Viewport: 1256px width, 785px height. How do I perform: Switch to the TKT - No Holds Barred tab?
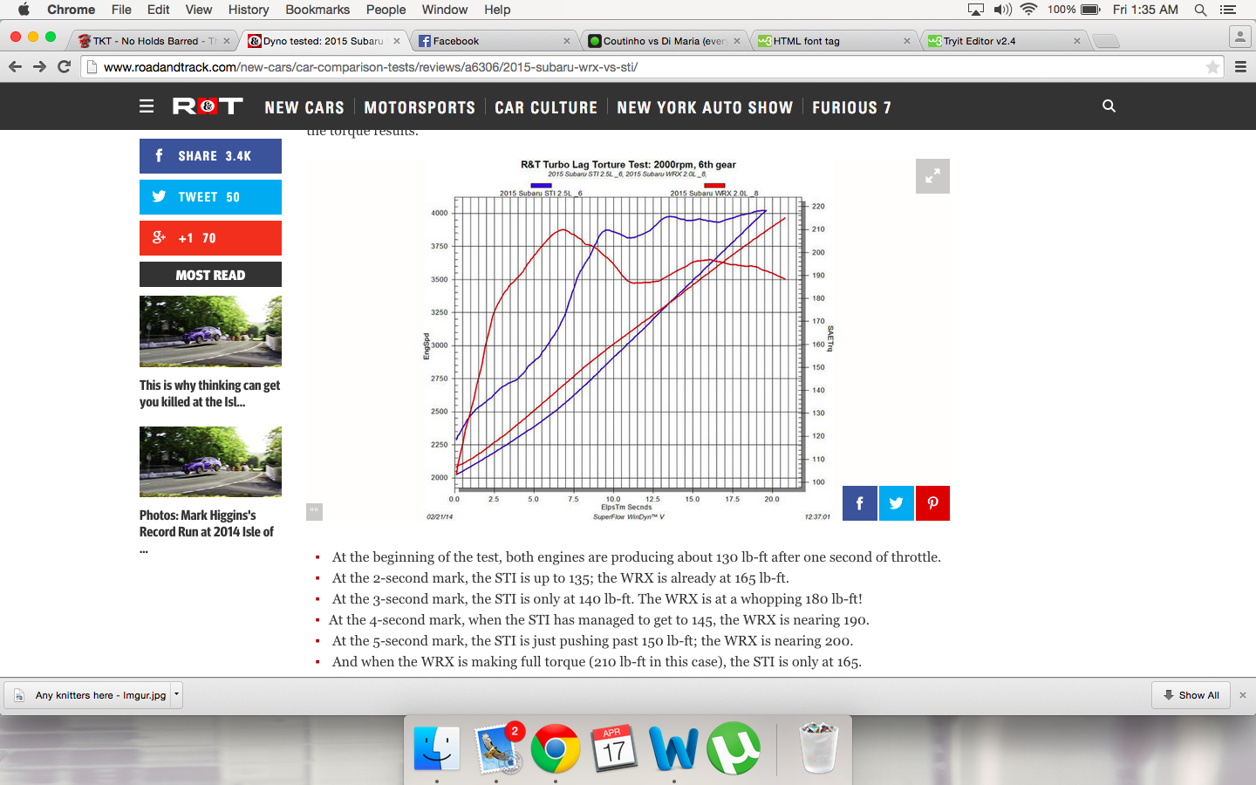(x=153, y=41)
